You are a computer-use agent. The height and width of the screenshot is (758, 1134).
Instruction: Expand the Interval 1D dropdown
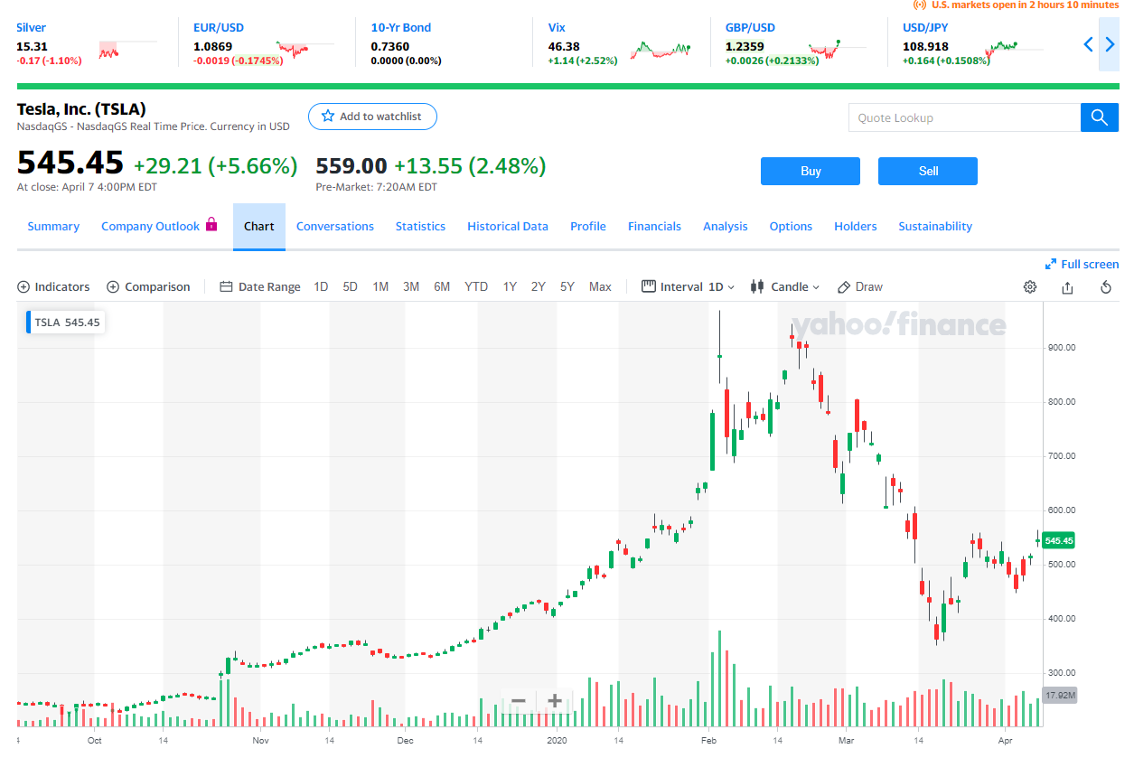[x=689, y=287]
